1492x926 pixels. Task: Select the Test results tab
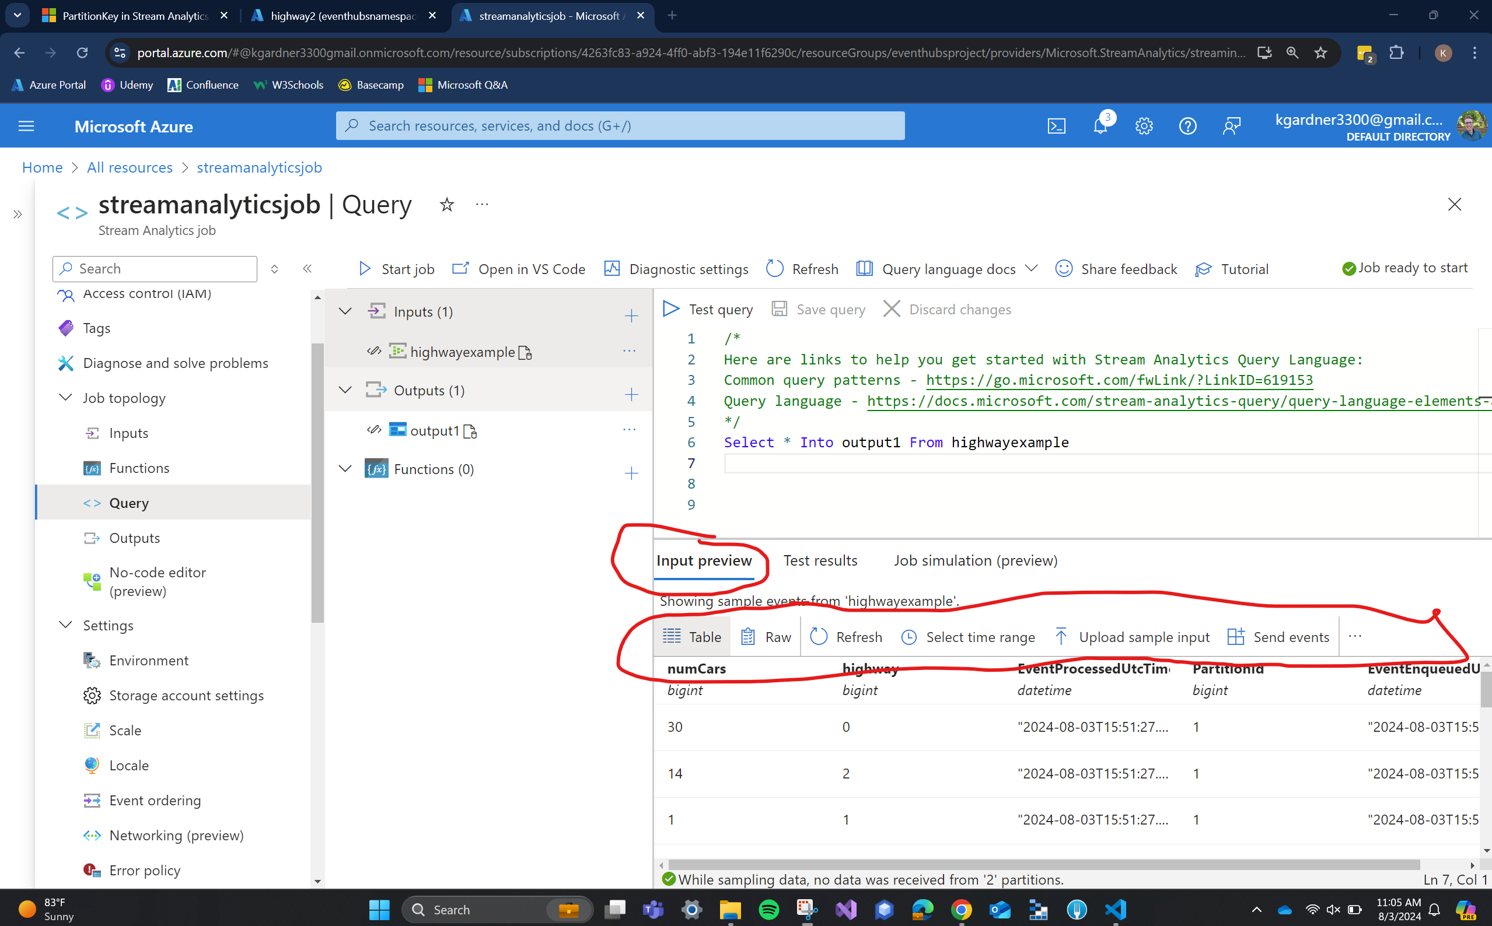pos(820,560)
